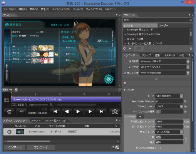The image size is (196, 154).
Task: Close the Preset panel
Action: (x=193, y=15)
